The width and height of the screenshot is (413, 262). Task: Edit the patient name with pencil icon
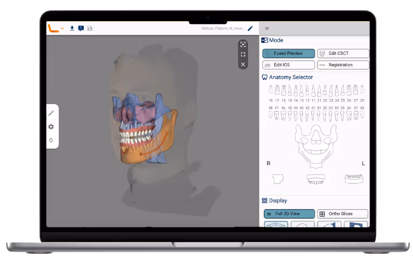[x=250, y=28]
